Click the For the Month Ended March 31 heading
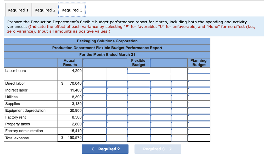Viewport: 269px width, 166px height. click(x=107, y=55)
